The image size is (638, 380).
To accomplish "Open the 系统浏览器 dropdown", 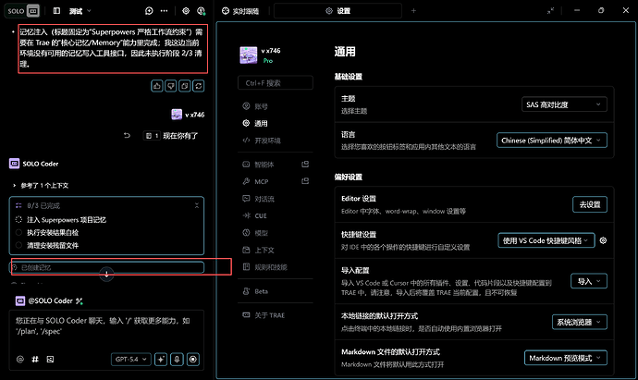I will [x=580, y=323].
